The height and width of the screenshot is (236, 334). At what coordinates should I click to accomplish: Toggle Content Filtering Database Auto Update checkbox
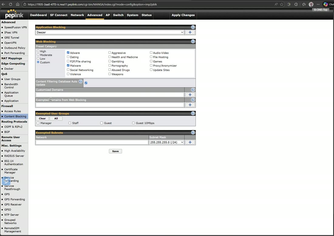click(86, 83)
